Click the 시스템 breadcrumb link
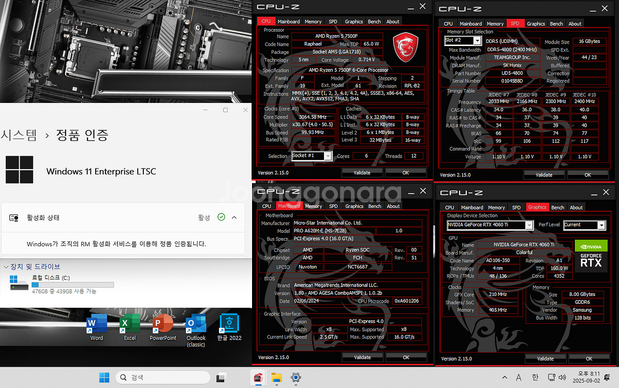Screen dimensions: 619x388 (x=18, y=135)
